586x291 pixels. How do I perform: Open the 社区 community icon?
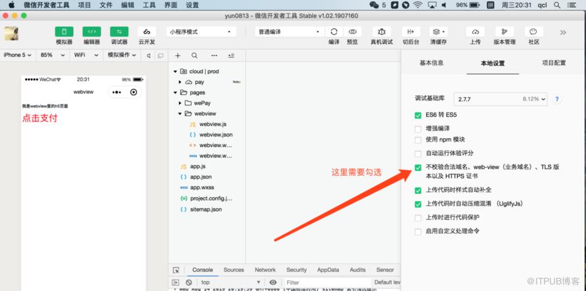click(x=534, y=32)
